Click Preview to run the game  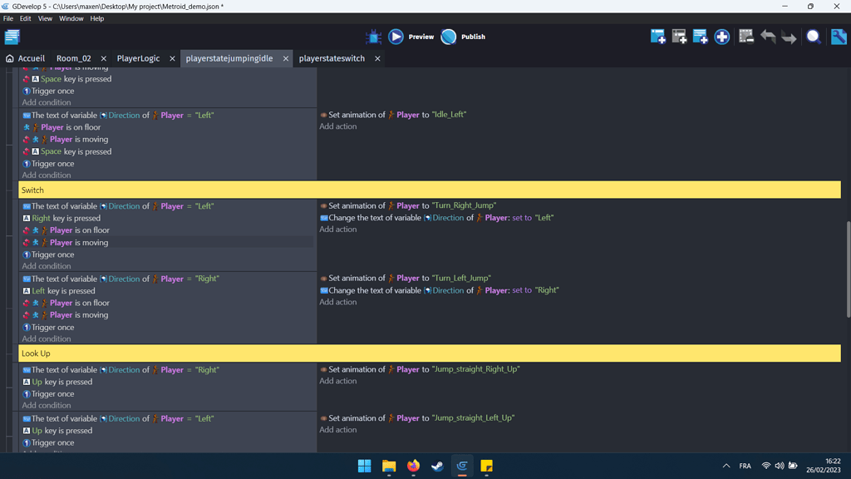click(x=412, y=37)
